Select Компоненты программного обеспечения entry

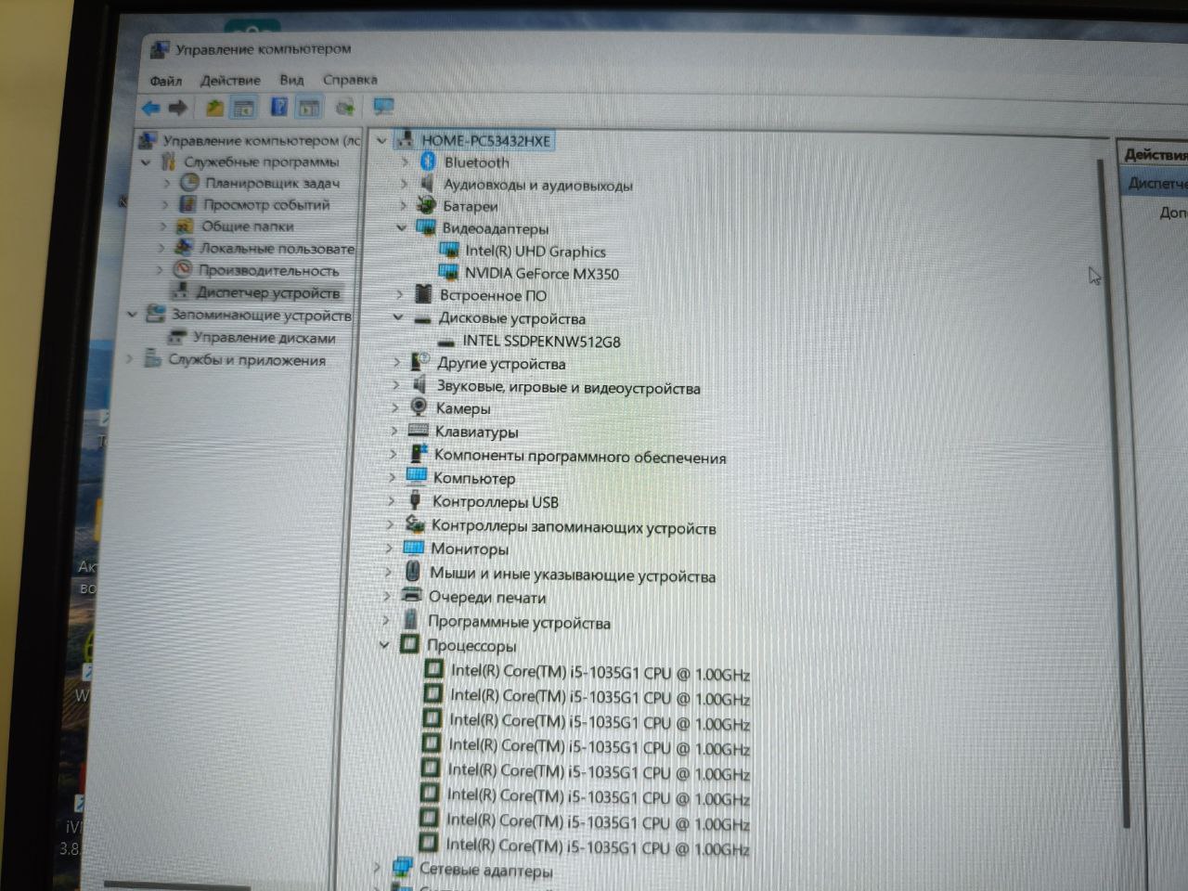[x=580, y=456]
